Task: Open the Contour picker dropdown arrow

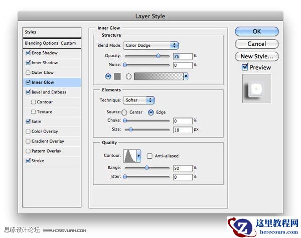Action: (x=138, y=156)
